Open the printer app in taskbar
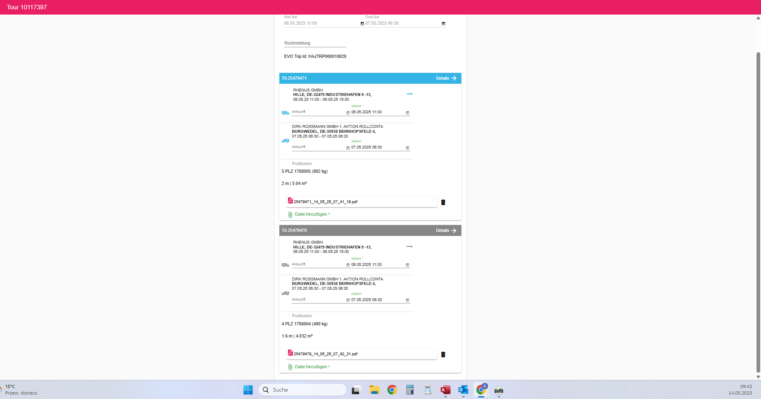The image size is (761, 399). tap(499, 390)
